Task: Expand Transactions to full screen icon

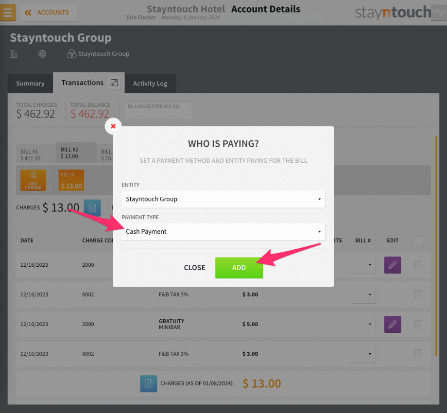Action: (x=114, y=83)
